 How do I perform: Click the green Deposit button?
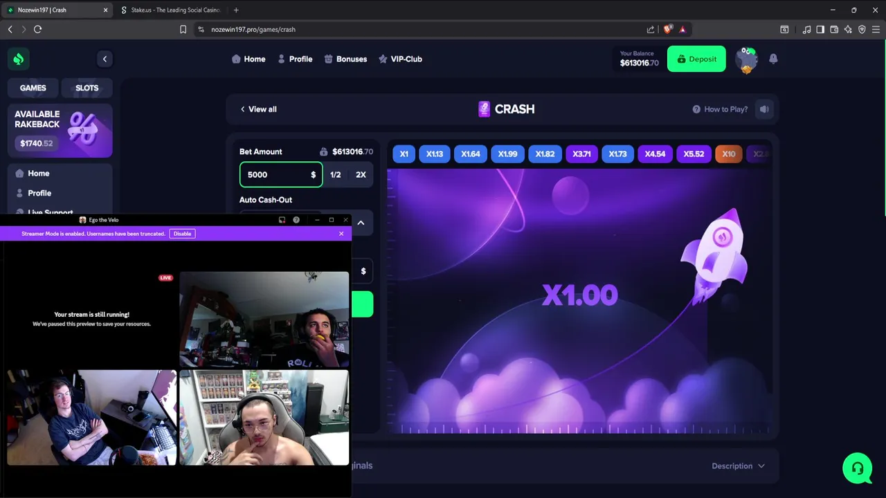[x=696, y=59]
